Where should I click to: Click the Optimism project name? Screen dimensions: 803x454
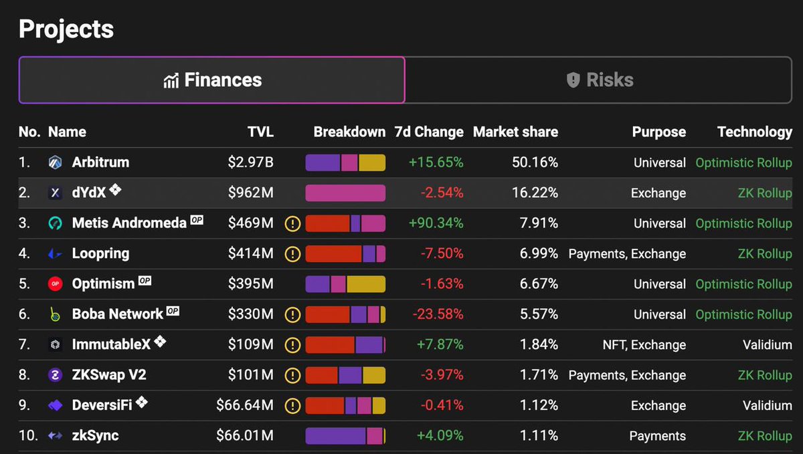[103, 284]
